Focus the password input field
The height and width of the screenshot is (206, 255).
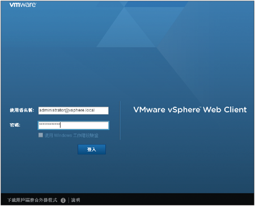click(73, 125)
